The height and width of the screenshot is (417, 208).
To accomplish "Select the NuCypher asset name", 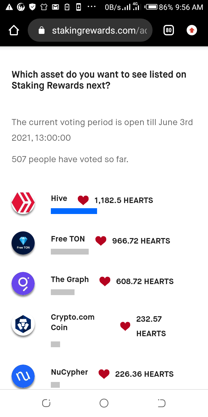I will [69, 372].
